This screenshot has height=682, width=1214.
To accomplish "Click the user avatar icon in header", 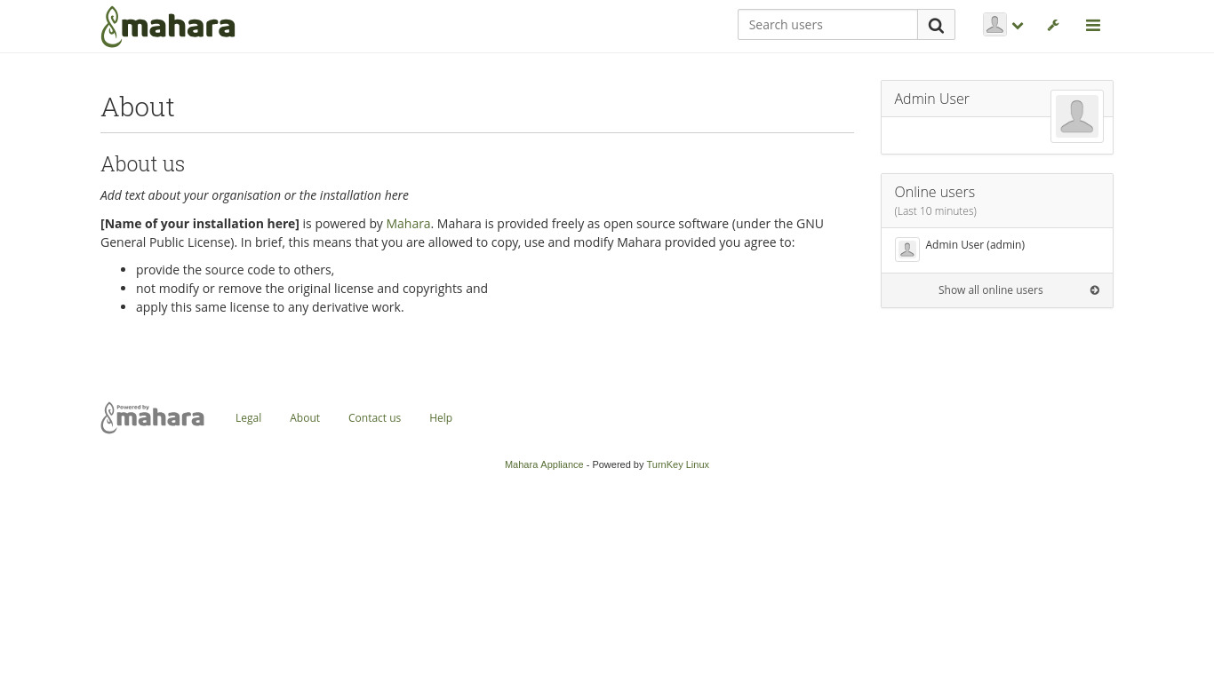I will pyautogui.click(x=994, y=25).
